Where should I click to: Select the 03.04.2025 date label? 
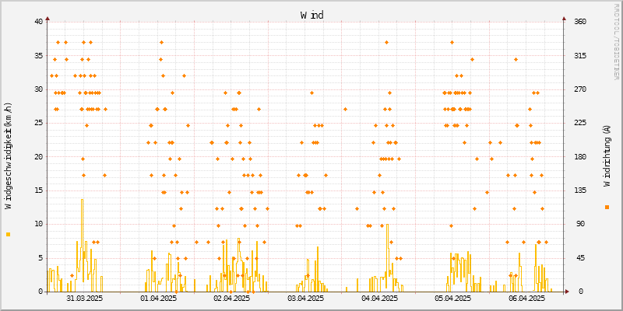305,298
